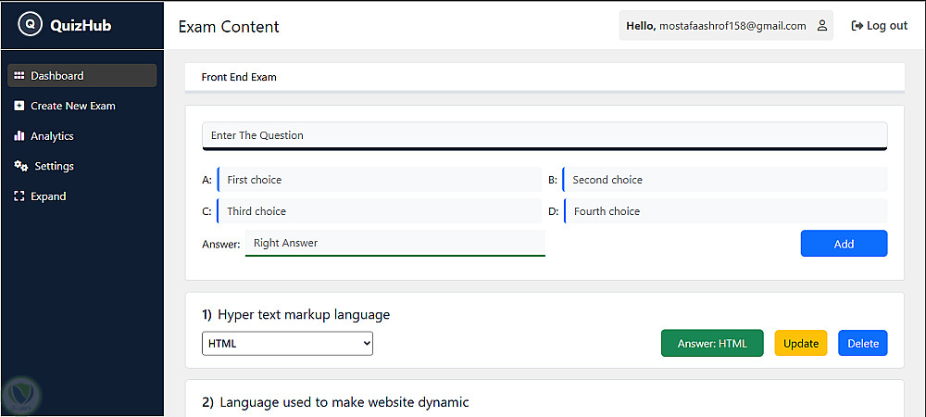Click the user profile icon

[821, 26]
